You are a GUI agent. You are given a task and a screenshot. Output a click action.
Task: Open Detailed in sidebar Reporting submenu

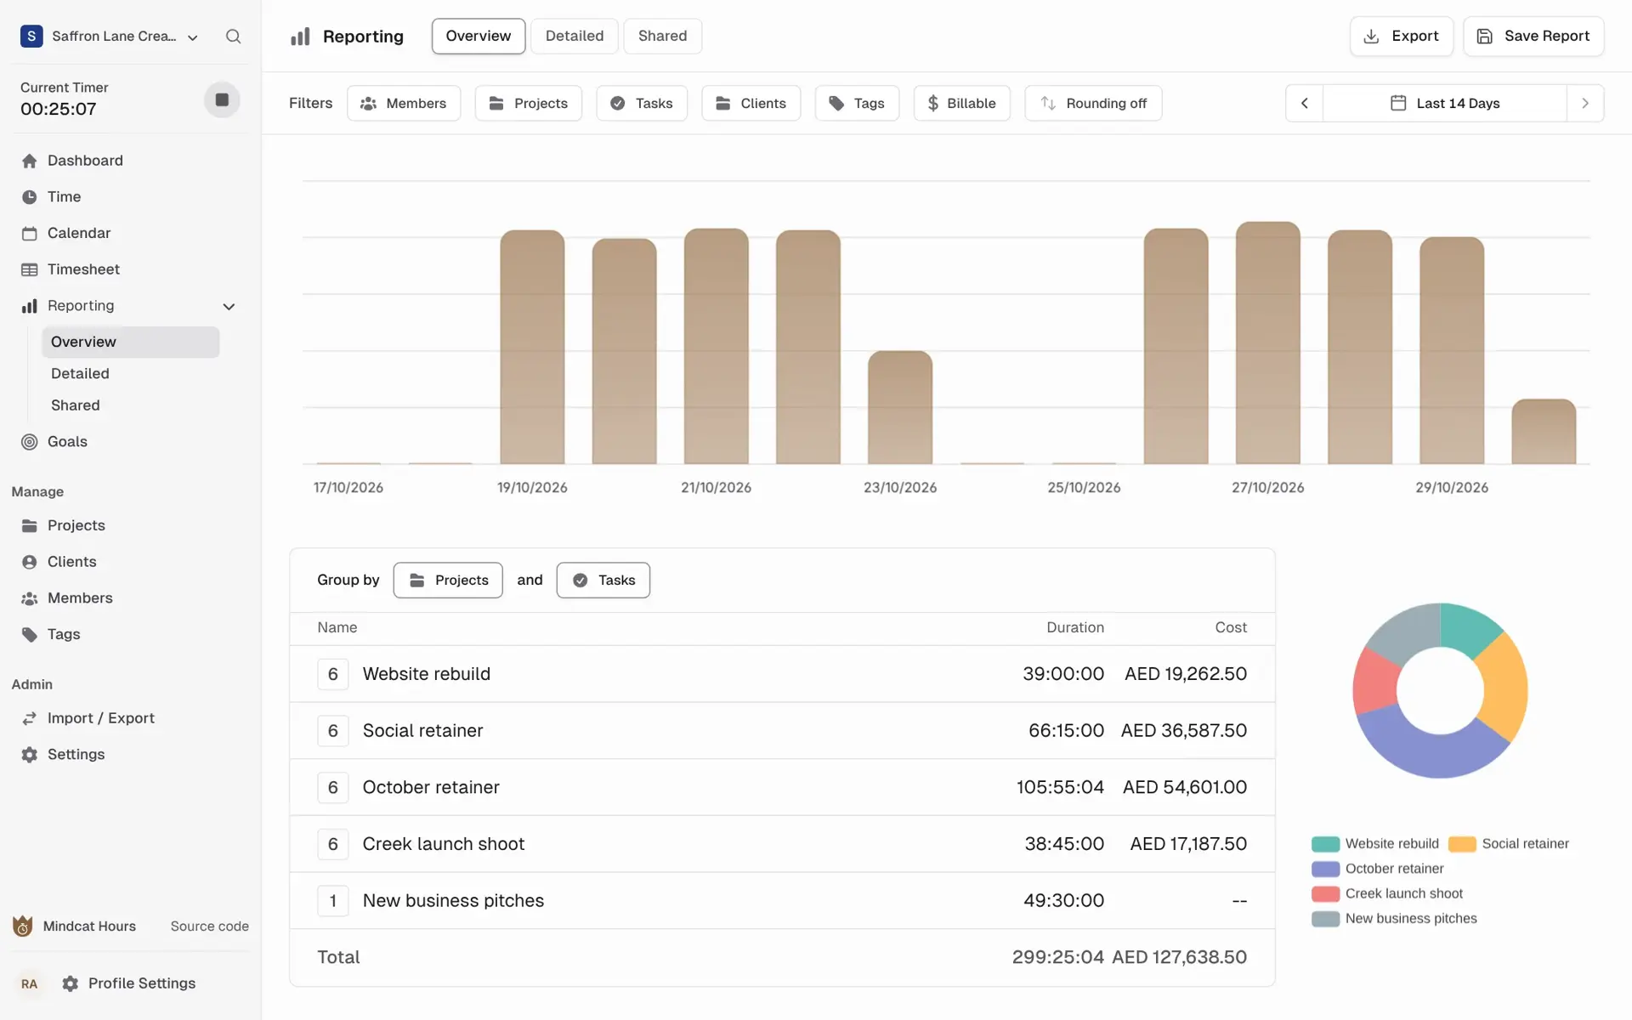(x=130, y=374)
